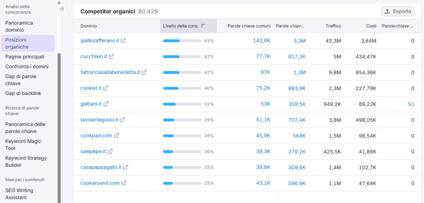Select Posizioni organiche in sidebar

[28, 43]
